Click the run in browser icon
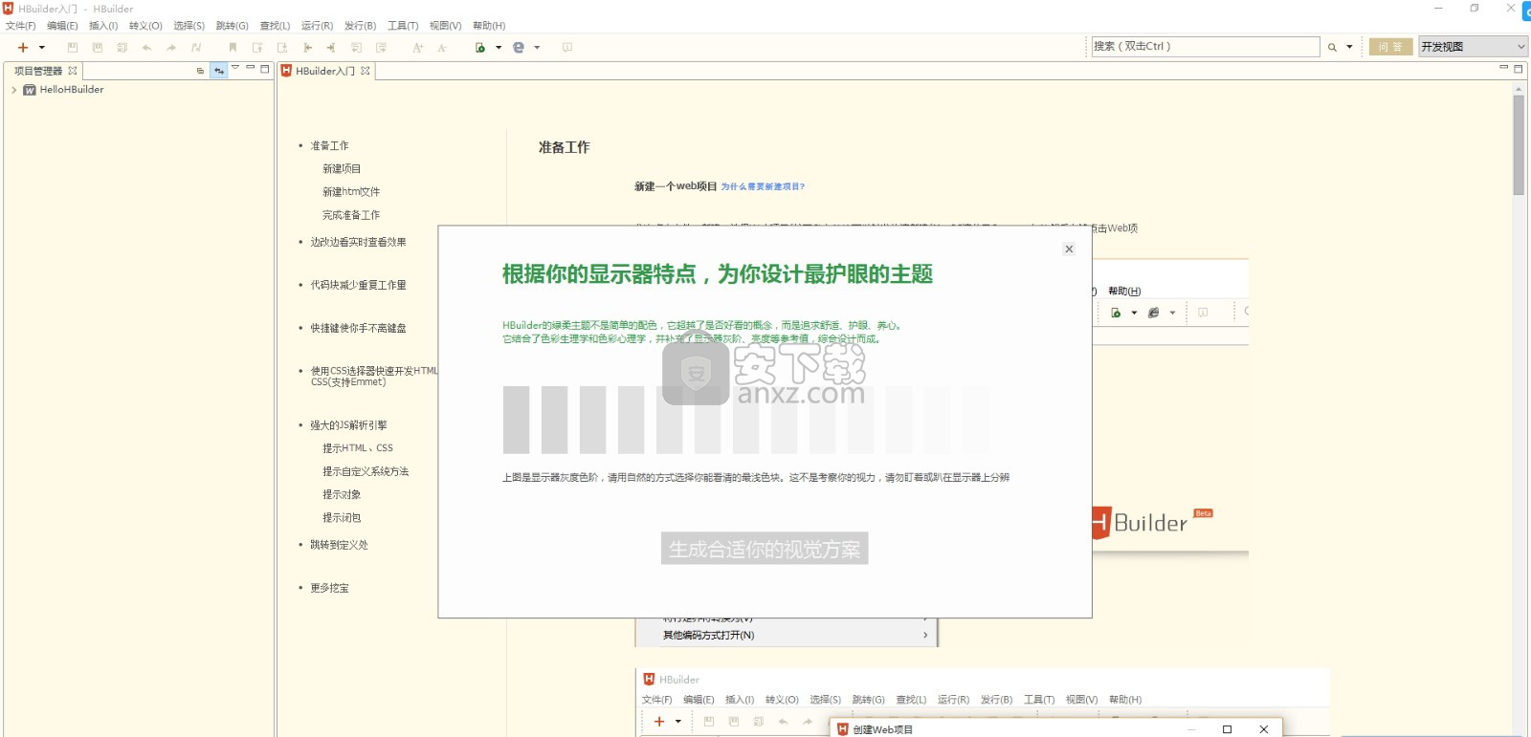The image size is (1531, 737). point(480,47)
